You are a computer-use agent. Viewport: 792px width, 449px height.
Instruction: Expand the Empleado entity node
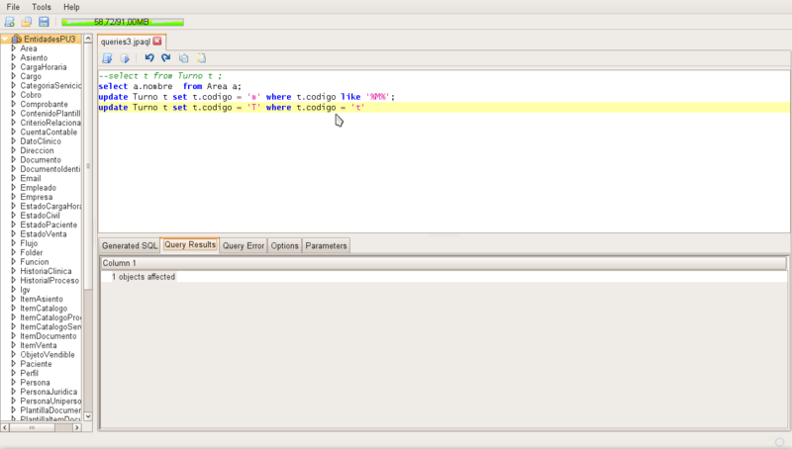(14, 188)
